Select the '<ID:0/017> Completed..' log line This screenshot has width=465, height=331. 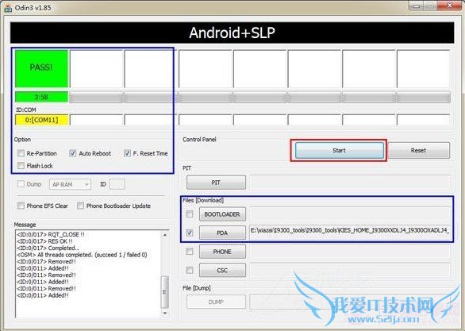(x=48, y=248)
